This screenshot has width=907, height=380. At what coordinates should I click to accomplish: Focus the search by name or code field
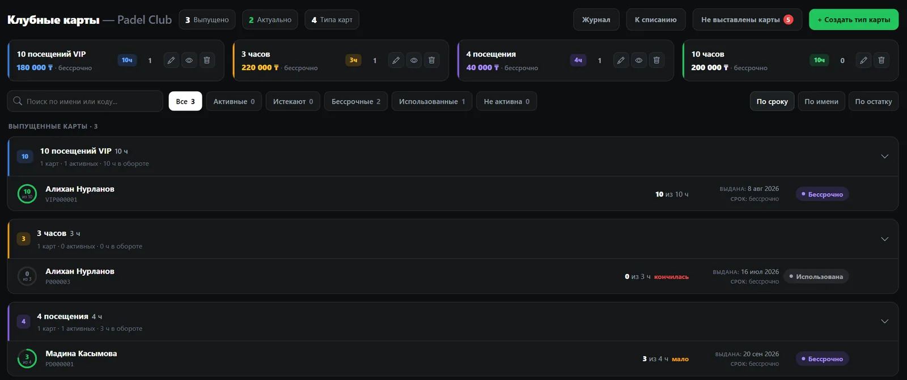85,101
